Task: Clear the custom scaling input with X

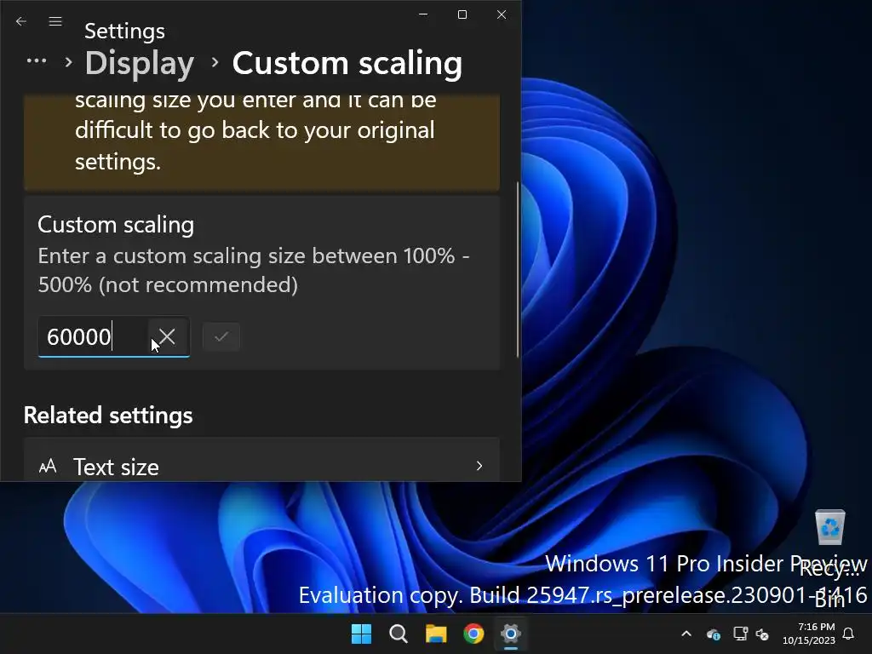Action: (167, 336)
